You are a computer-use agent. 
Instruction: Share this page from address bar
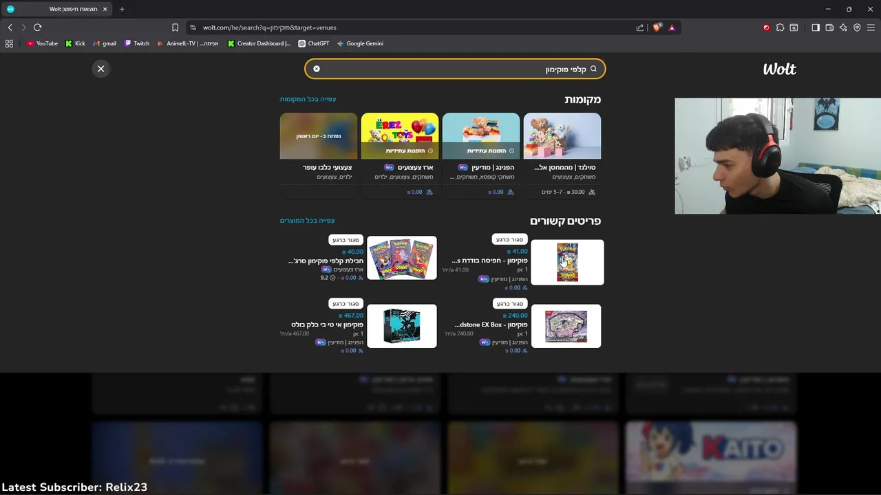[x=640, y=27]
